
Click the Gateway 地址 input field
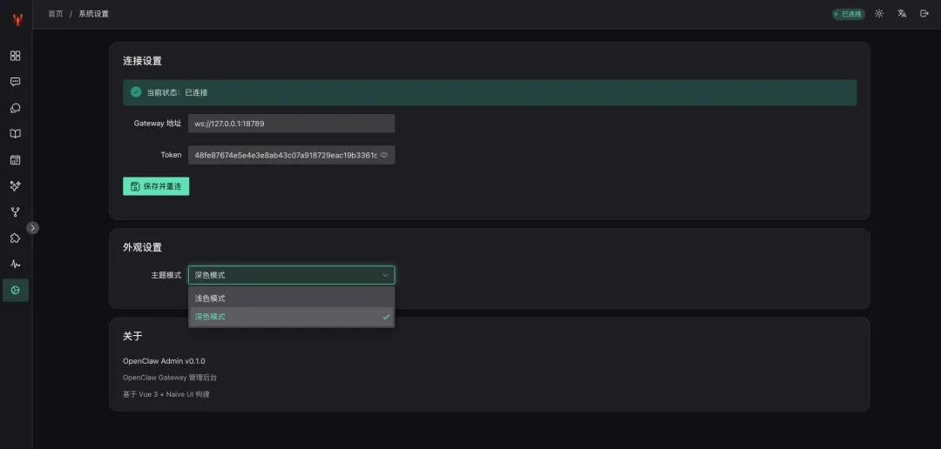coord(291,124)
